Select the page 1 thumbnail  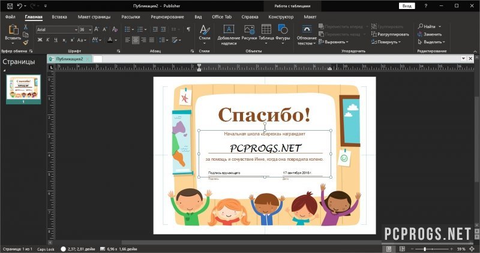[23, 89]
